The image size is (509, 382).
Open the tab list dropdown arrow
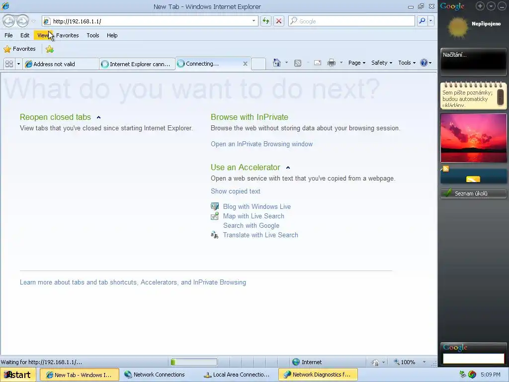(x=18, y=64)
